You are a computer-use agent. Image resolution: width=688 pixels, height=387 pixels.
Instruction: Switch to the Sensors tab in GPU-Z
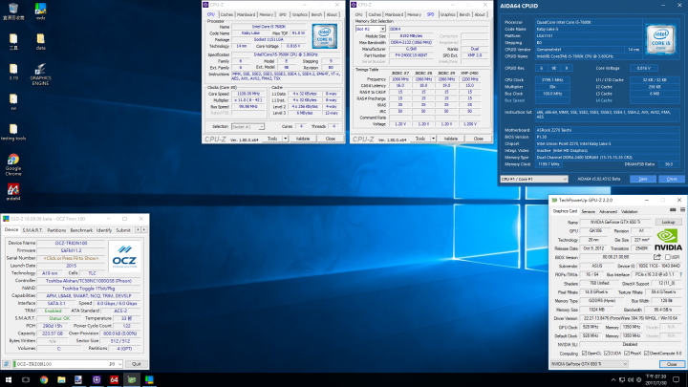point(589,211)
